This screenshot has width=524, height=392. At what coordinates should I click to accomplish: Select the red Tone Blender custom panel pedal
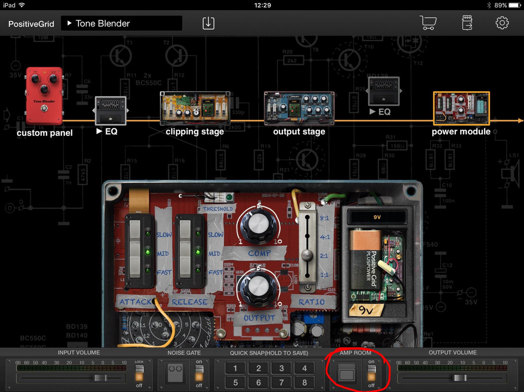tap(44, 96)
